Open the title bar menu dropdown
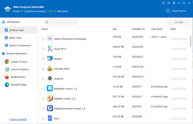 pos(174,3)
